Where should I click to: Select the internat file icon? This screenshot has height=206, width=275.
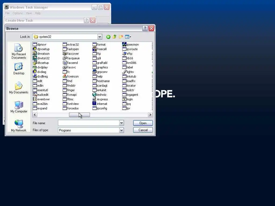click(95, 104)
